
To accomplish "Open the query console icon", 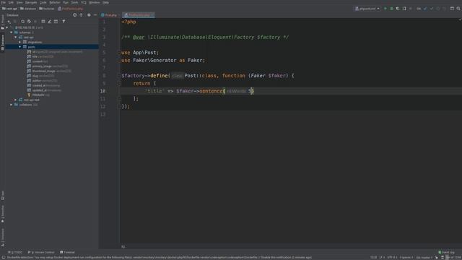I will (56, 22).
